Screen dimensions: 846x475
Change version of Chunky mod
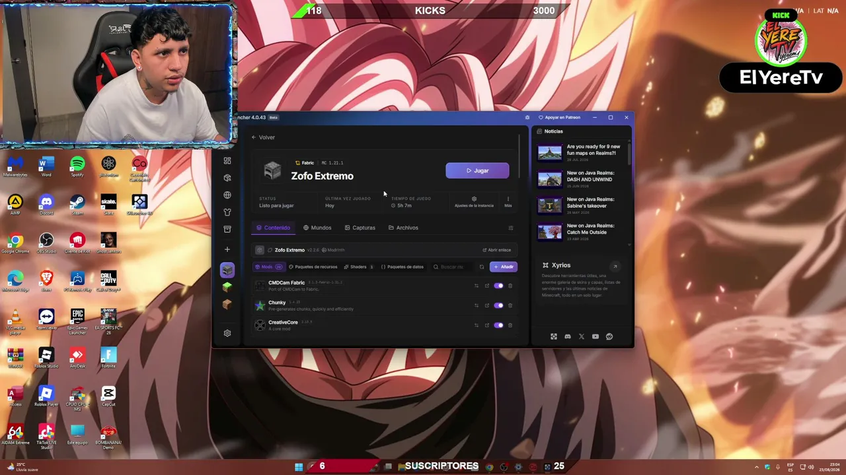[476, 305]
